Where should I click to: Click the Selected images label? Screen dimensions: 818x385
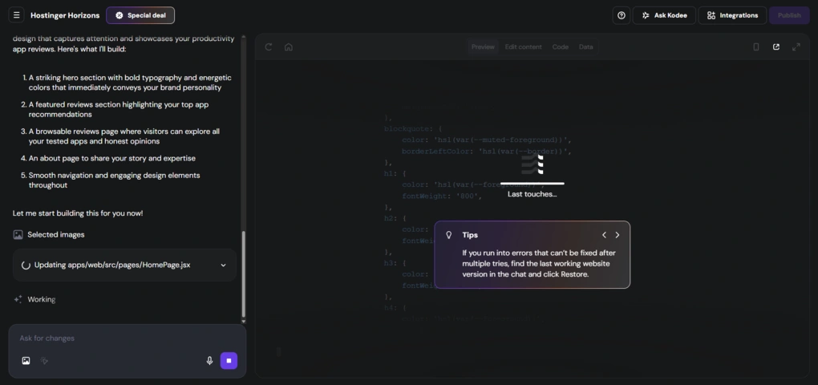click(56, 235)
